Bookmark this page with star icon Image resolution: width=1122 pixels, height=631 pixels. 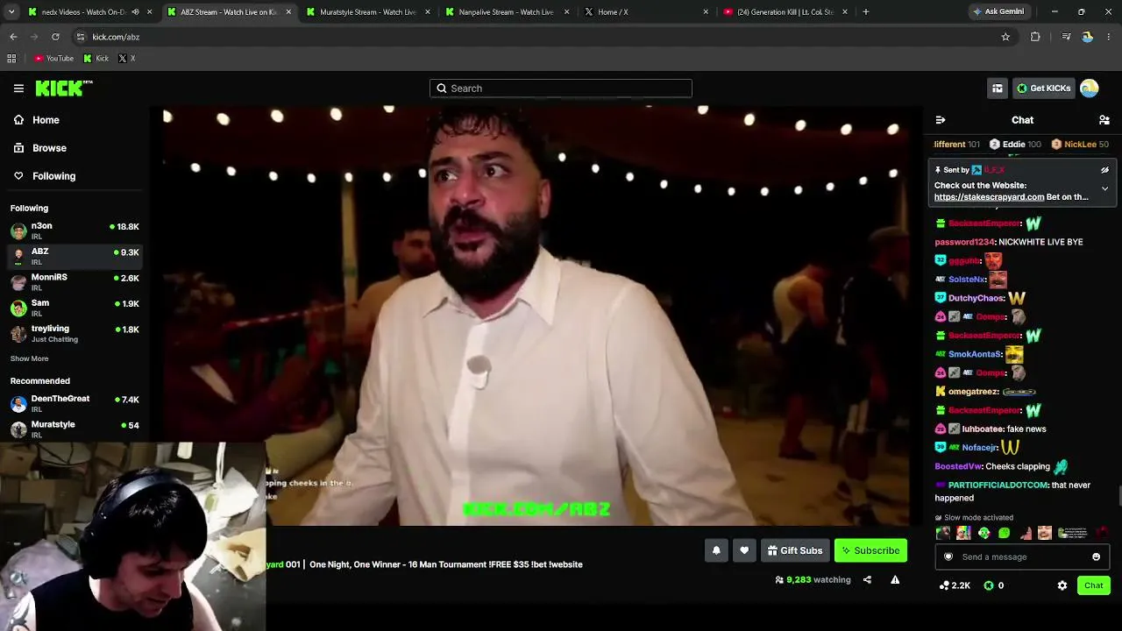coord(1005,37)
